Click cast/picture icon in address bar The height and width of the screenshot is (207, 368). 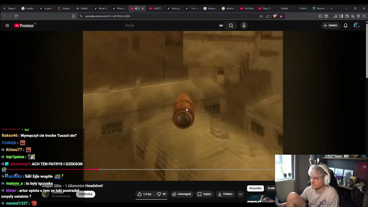coord(261,16)
